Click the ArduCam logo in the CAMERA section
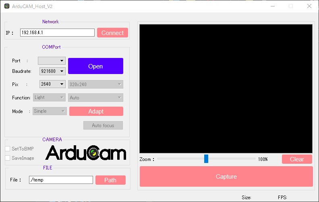Viewport: 319px width, 202px height. click(x=86, y=153)
